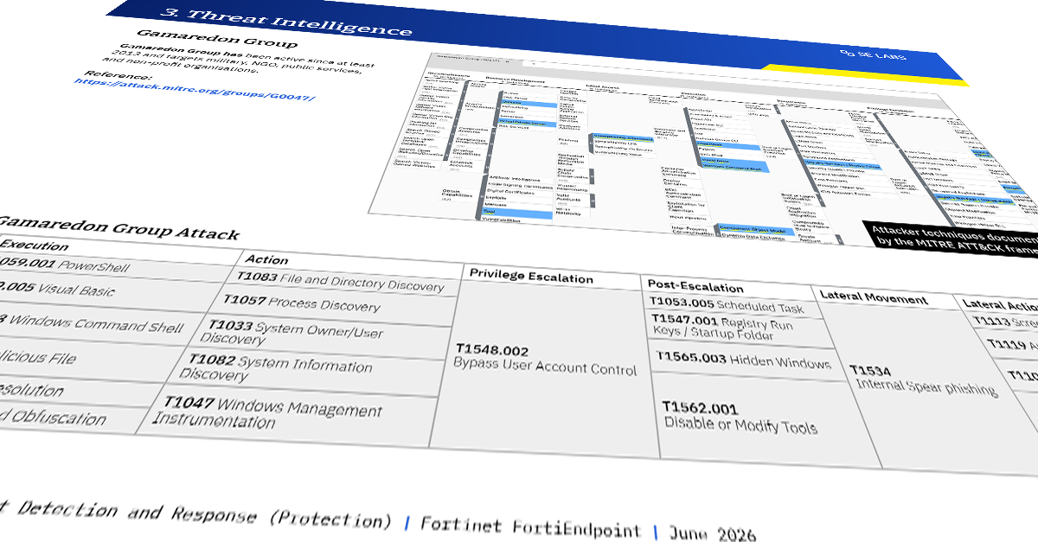Select the Lateral Movement column header
Viewport: 1038px width, 542px height.
pos(875,299)
